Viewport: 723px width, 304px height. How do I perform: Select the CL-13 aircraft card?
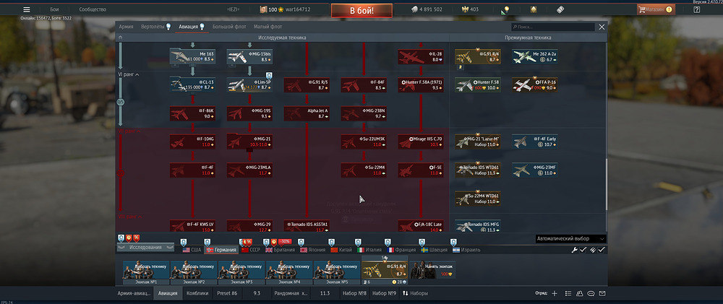193,84
